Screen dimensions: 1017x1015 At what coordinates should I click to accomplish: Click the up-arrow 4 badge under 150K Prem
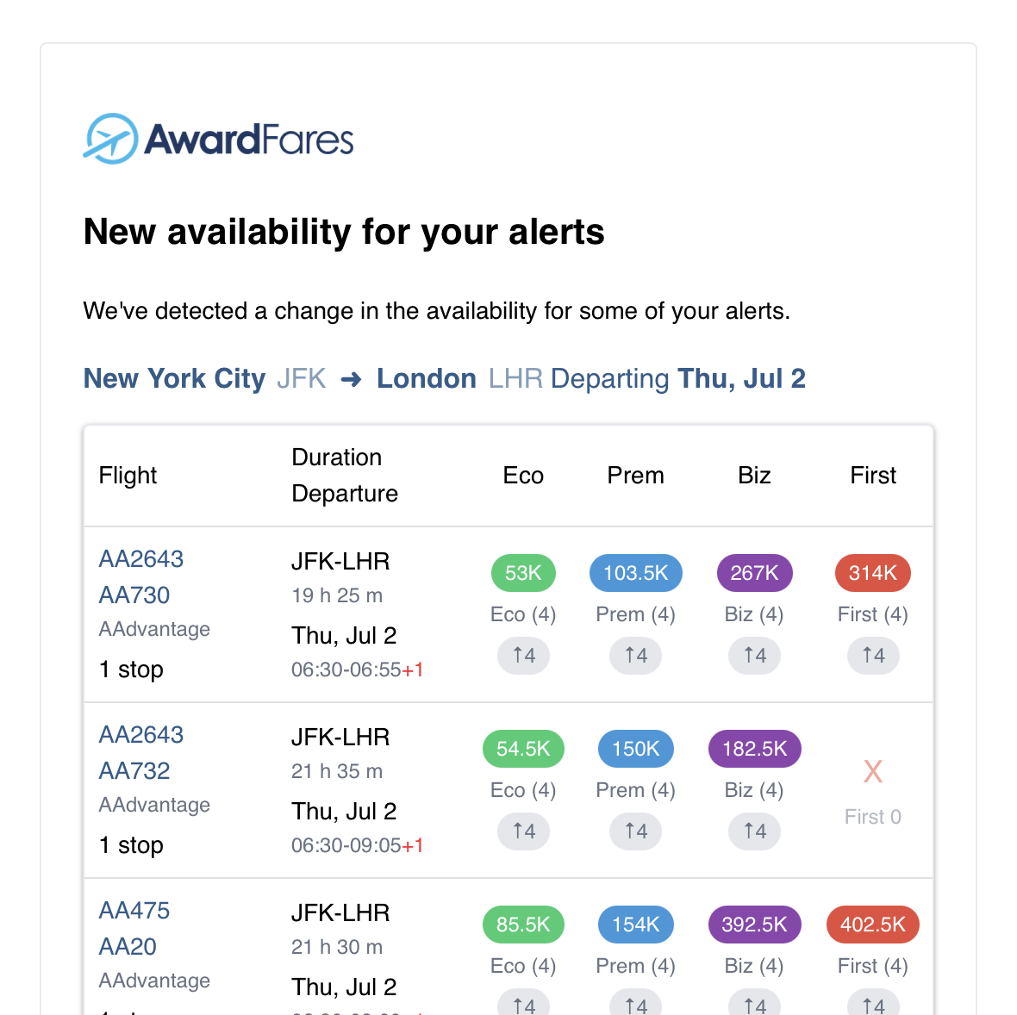tap(636, 831)
